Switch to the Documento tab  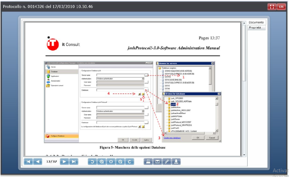[256, 22]
